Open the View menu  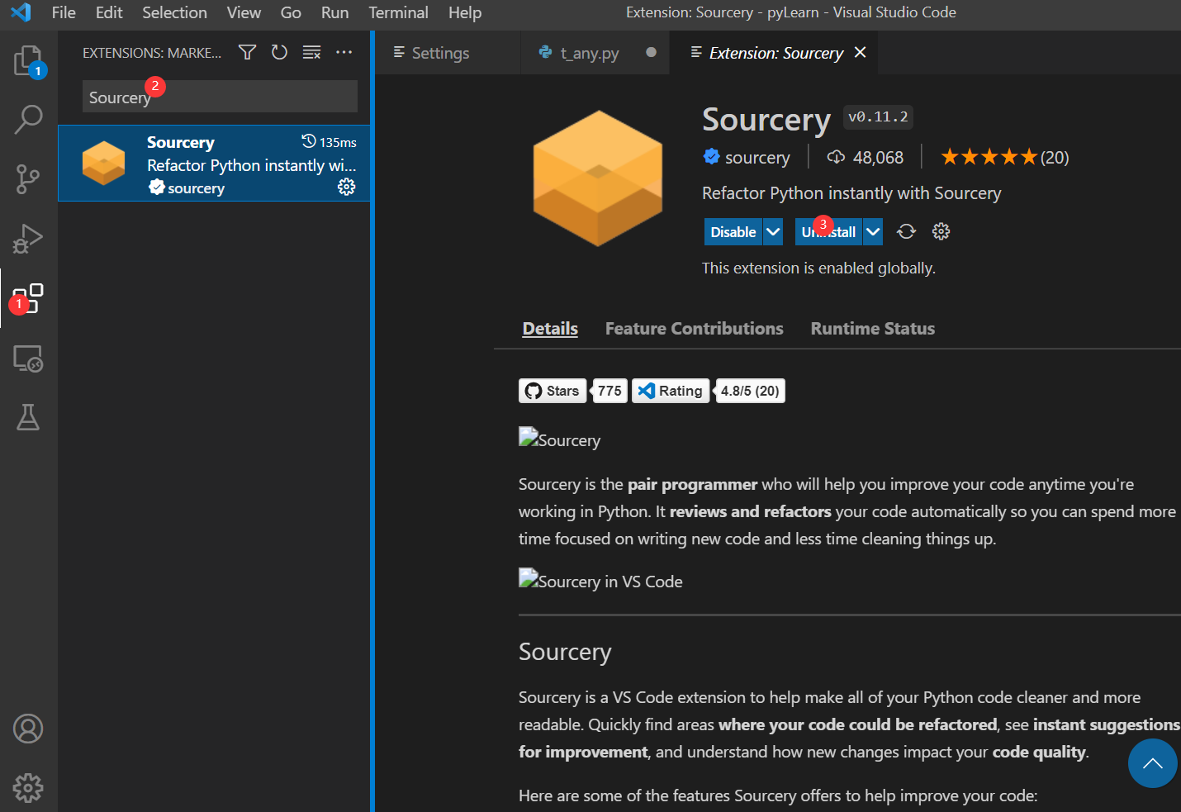244,12
